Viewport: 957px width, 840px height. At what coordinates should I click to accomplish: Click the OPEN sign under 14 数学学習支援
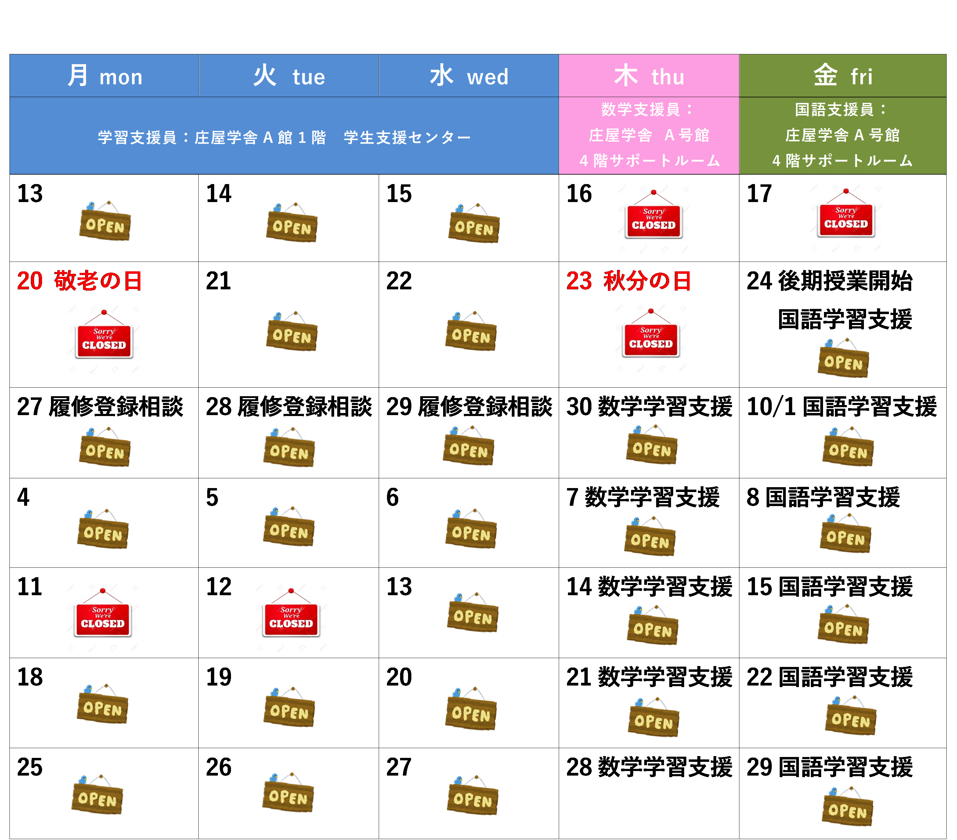pyautogui.click(x=653, y=625)
